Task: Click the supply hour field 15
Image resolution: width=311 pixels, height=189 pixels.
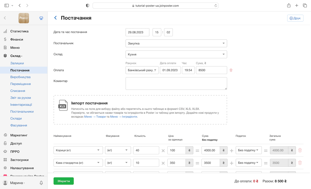Action: coord(157,32)
